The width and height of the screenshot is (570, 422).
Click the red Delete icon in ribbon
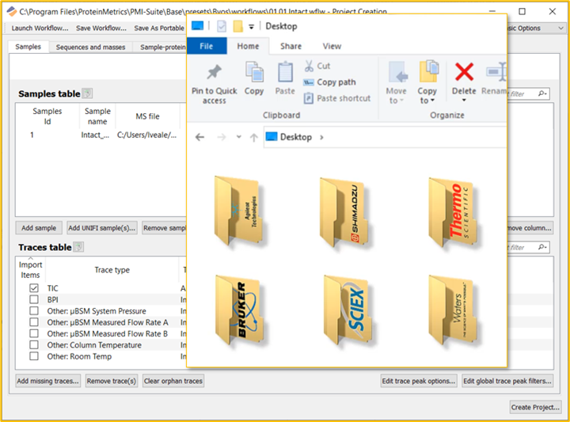pos(464,73)
